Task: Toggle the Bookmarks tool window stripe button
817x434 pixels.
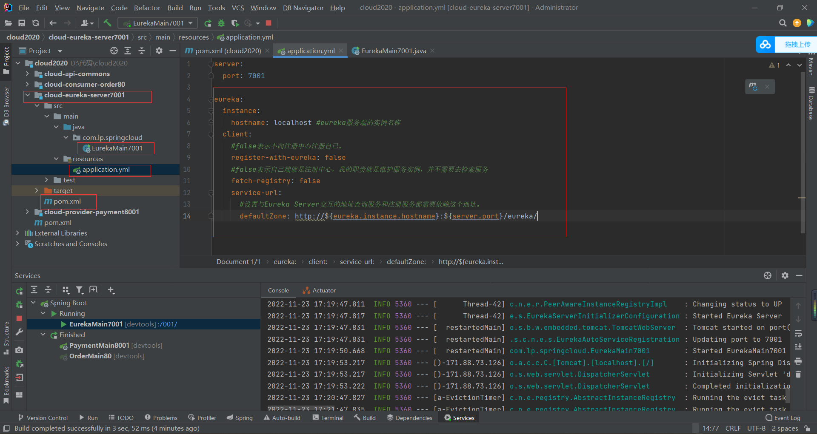Action: click(x=6, y=385)
